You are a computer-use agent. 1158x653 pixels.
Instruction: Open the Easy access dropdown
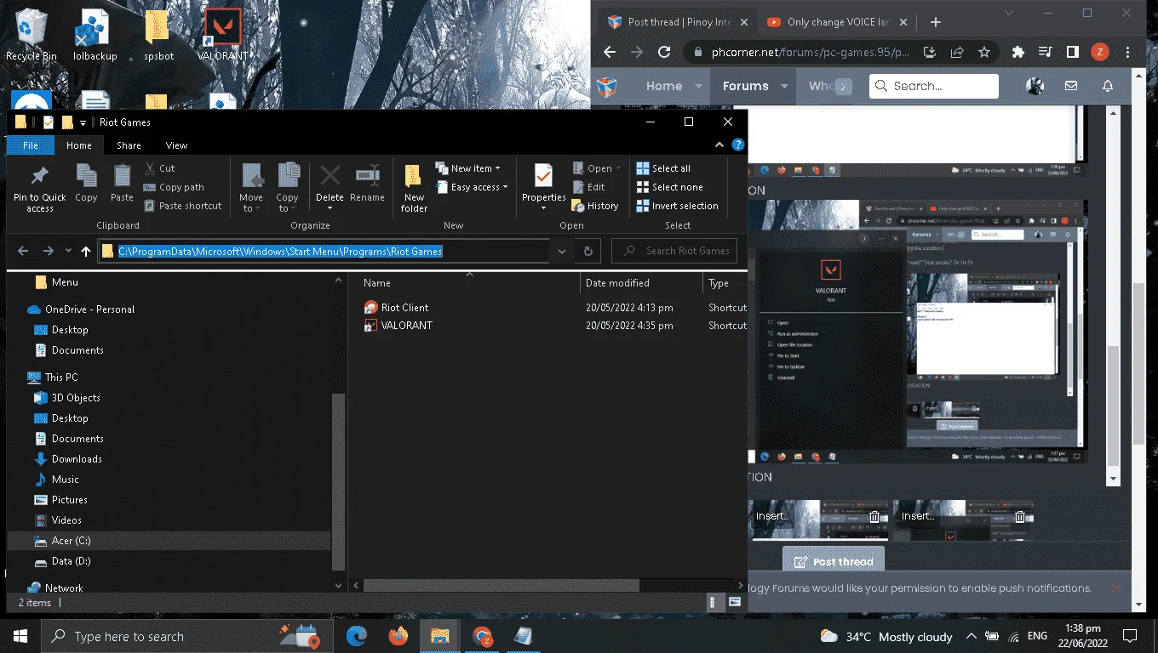(x=472, y=187)
